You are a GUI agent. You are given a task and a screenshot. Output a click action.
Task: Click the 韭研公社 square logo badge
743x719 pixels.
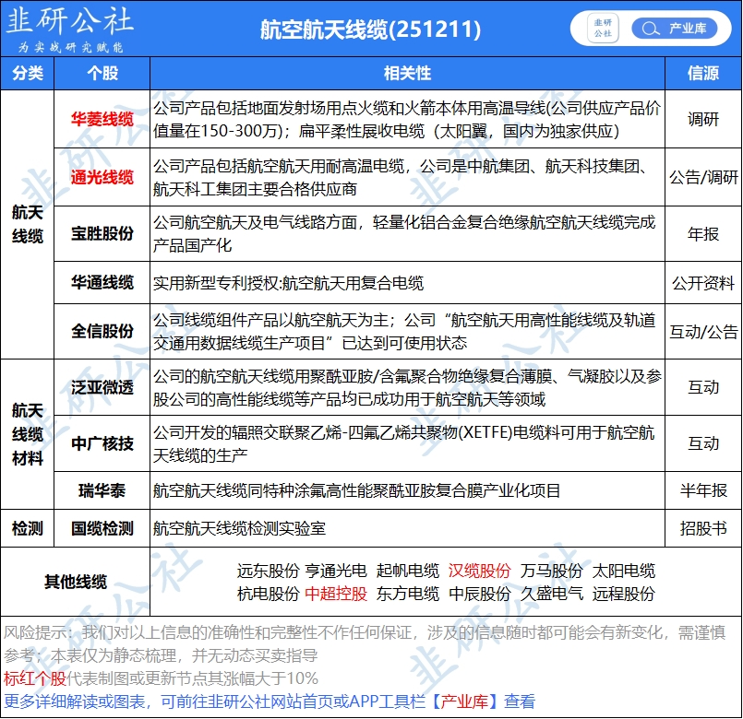click(x=603, y=28)
